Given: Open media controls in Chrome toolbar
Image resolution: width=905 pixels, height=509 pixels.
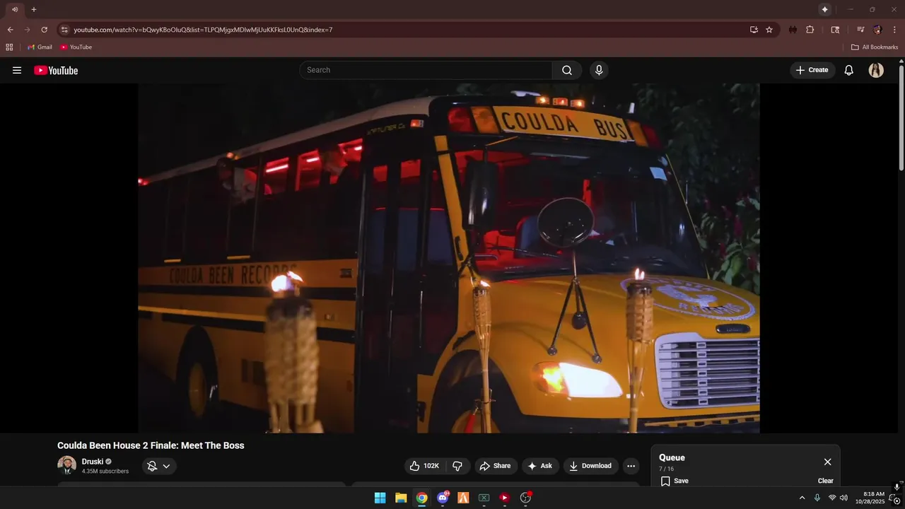Looking at the screenshot, I should [x=860, y=30].
